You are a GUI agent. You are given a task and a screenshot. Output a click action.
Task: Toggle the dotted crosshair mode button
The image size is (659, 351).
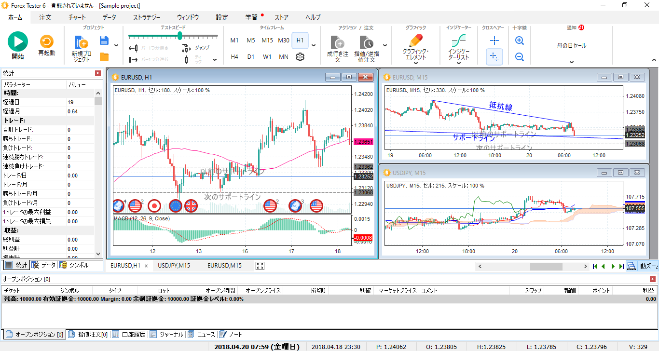click(494, 57)
